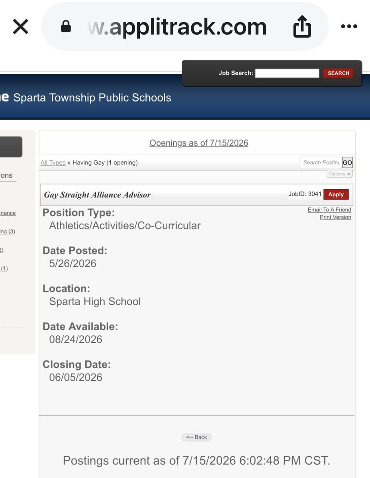The width and height of the screenshot is (370, 478).
Task: Click the GO button
Action: point(347,163)
